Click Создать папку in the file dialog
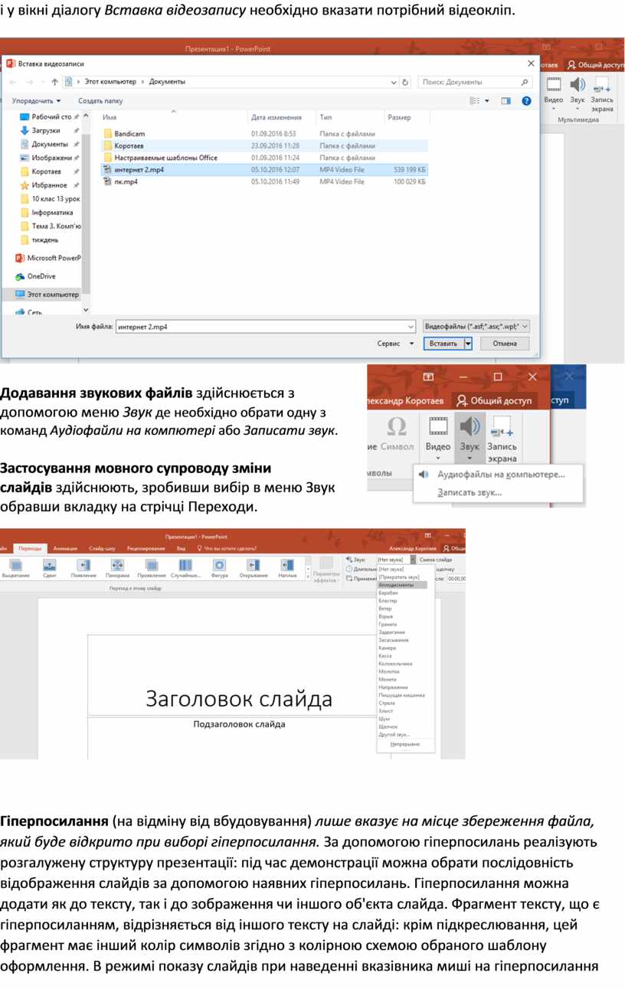Image resolution: width=625 pixels, height=989 pixels. tap(100, 100)
